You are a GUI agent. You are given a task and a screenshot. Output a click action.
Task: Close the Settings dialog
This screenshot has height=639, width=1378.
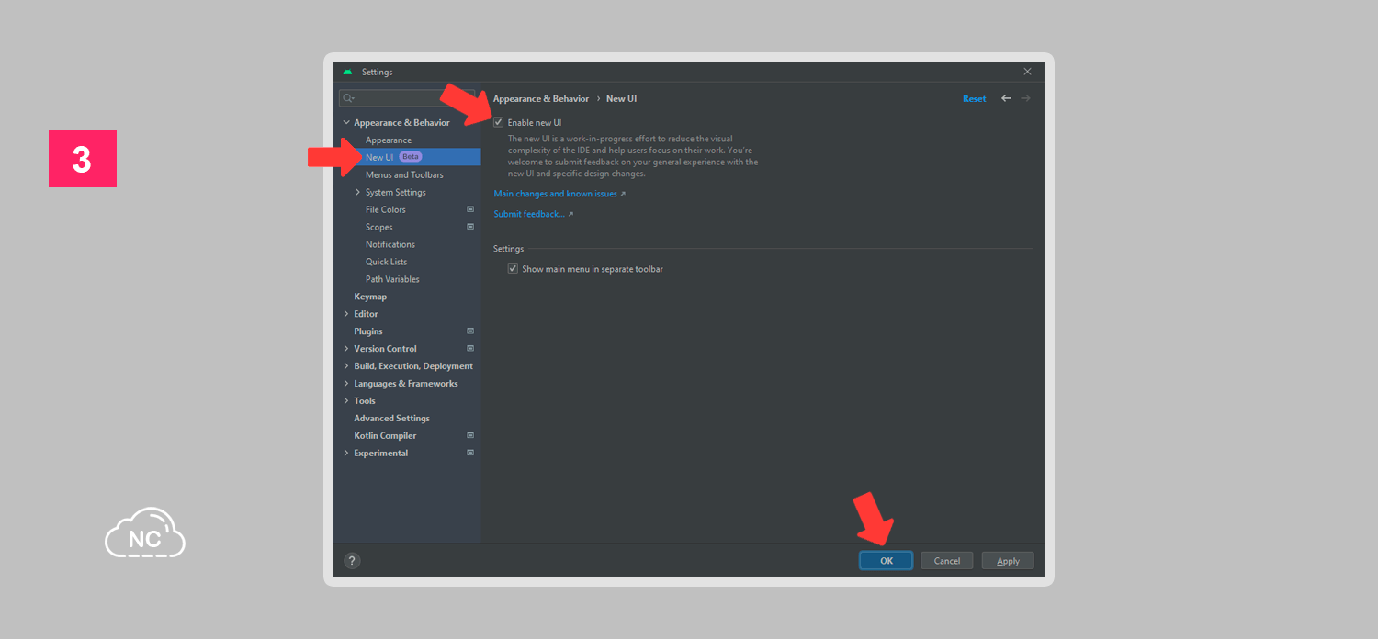tap(1027, 72)
